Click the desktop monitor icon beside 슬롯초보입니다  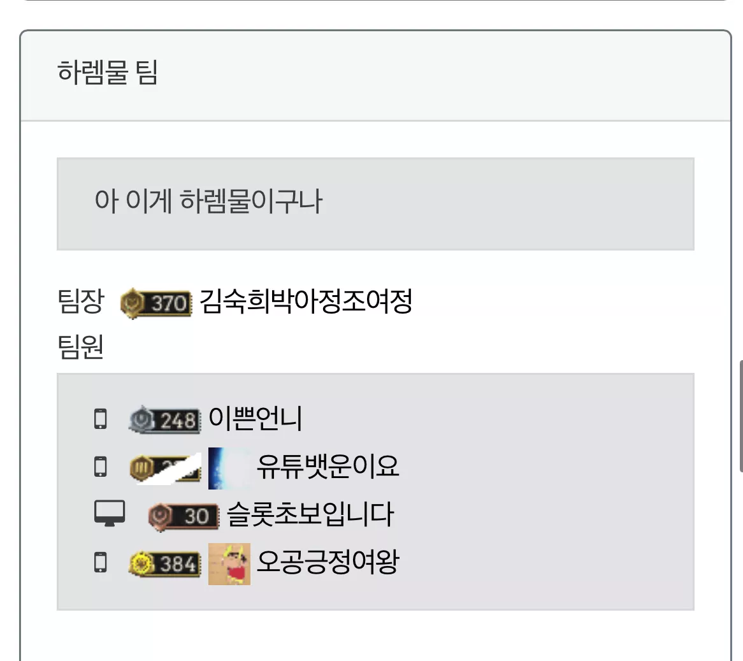pos(110,514)
